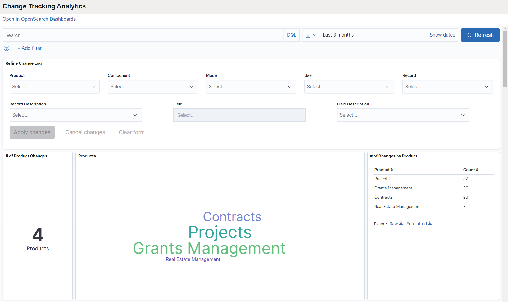The image size is (508, 302).
Task: Open In OpenSearch Dashboards link
Action: coord(39,19)
